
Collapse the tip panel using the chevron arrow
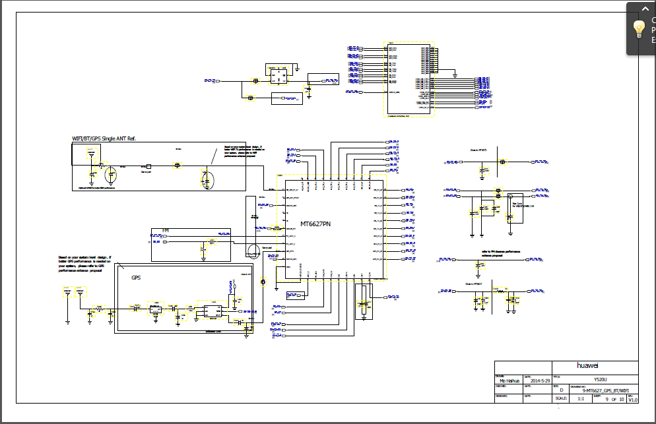tap(643, 9)
